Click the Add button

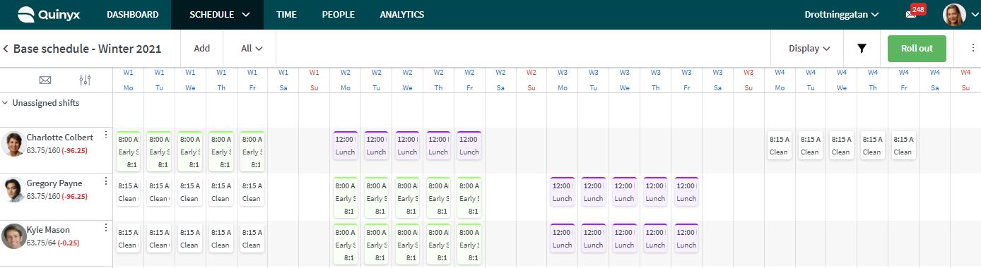click(202, 49)
